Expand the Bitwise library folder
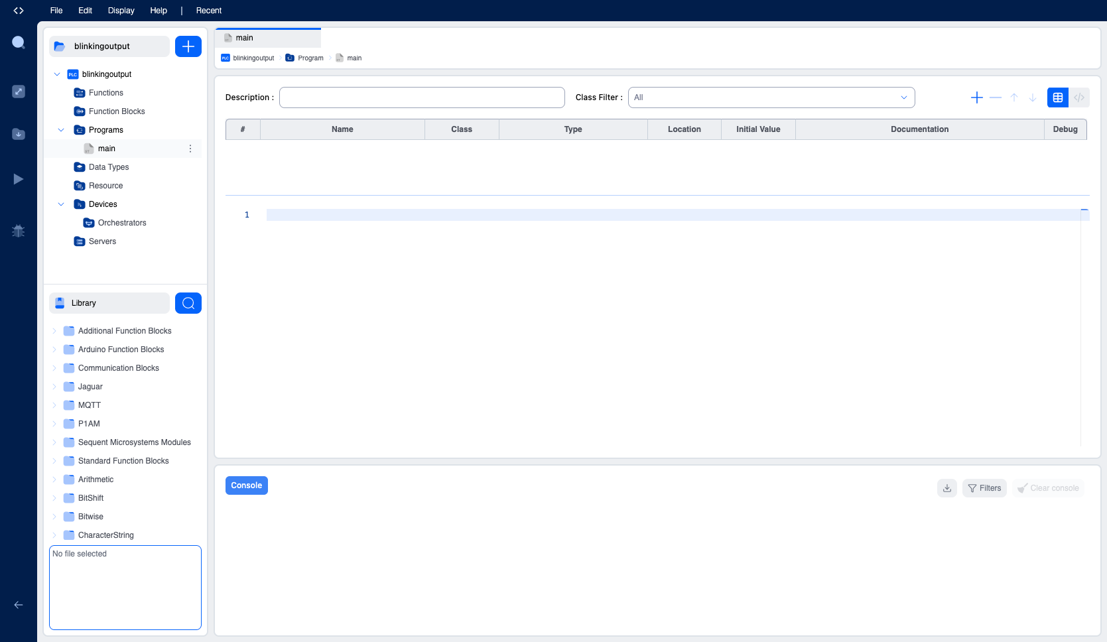 [x=54, y=517]
